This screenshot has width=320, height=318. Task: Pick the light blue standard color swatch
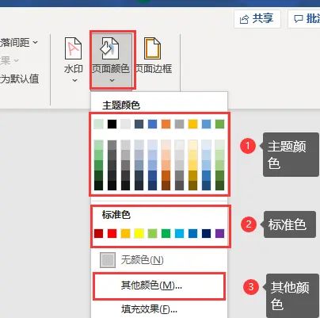click(179, 233)
